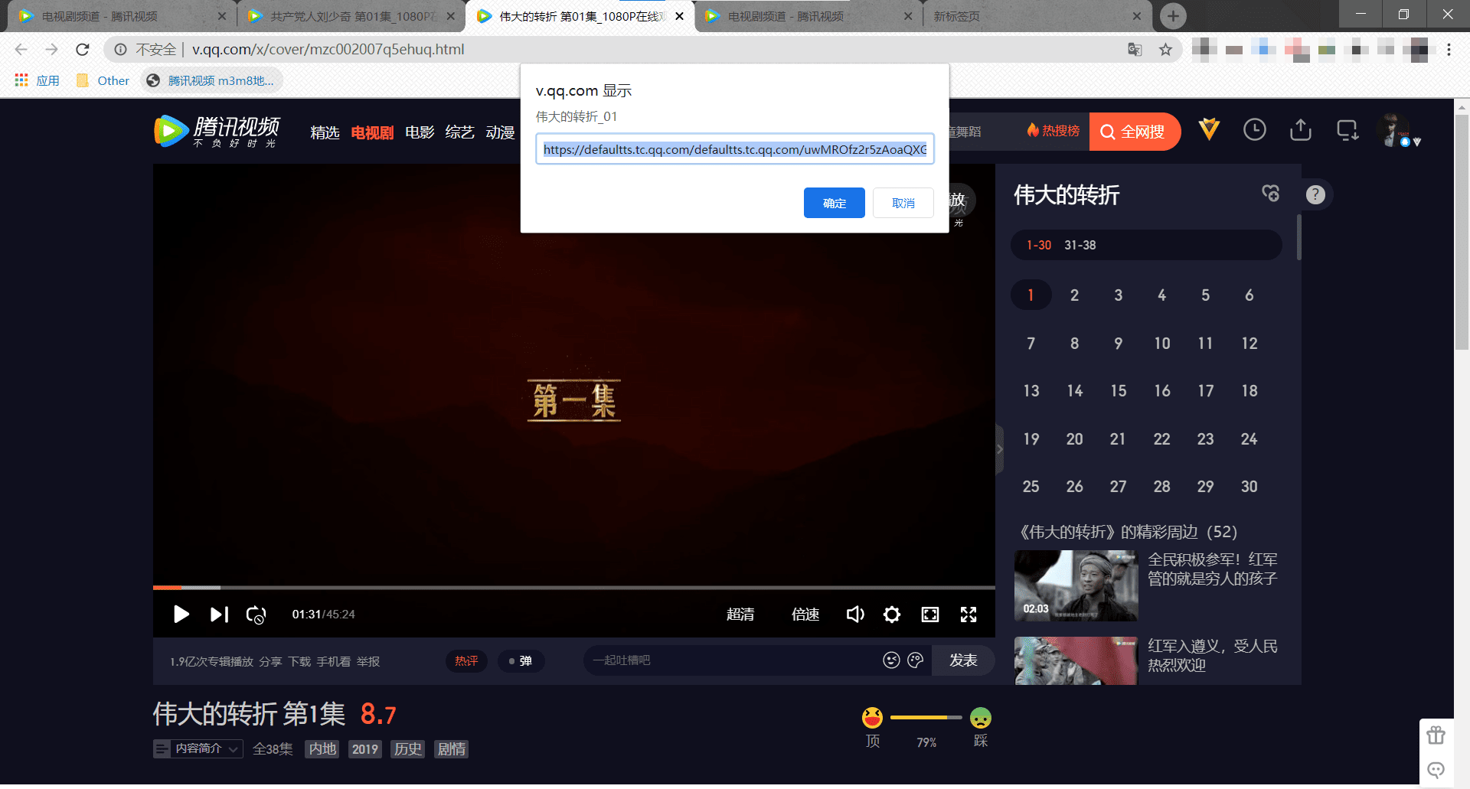Image resolution: width=1470 pixels, height=789 pixels.
Task: Open the help question mark icon
Action: tap(1315, 194)
